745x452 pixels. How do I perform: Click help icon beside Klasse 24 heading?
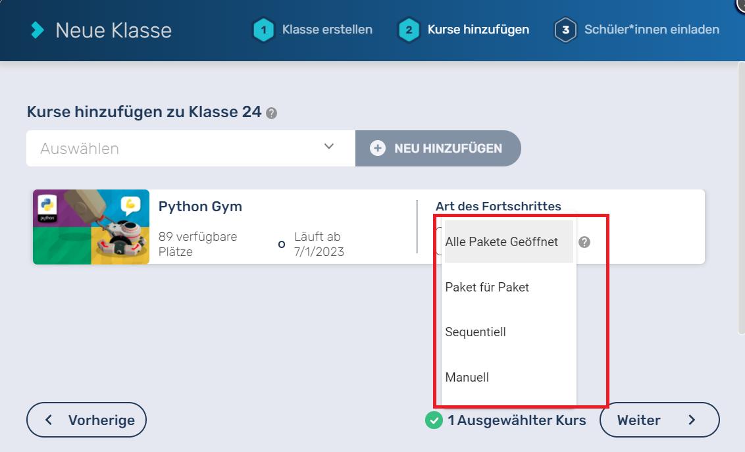tap(271, 113)
